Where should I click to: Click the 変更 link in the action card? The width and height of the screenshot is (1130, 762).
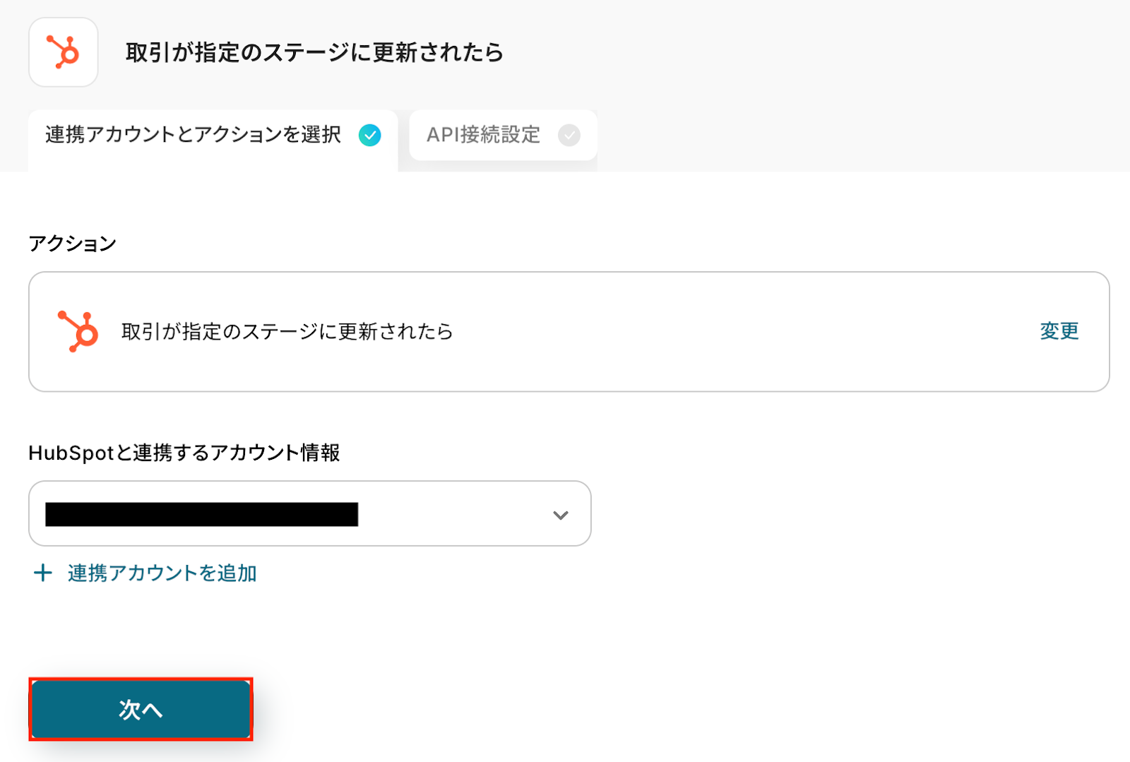pyautogui.click(x=1059, y=331)
